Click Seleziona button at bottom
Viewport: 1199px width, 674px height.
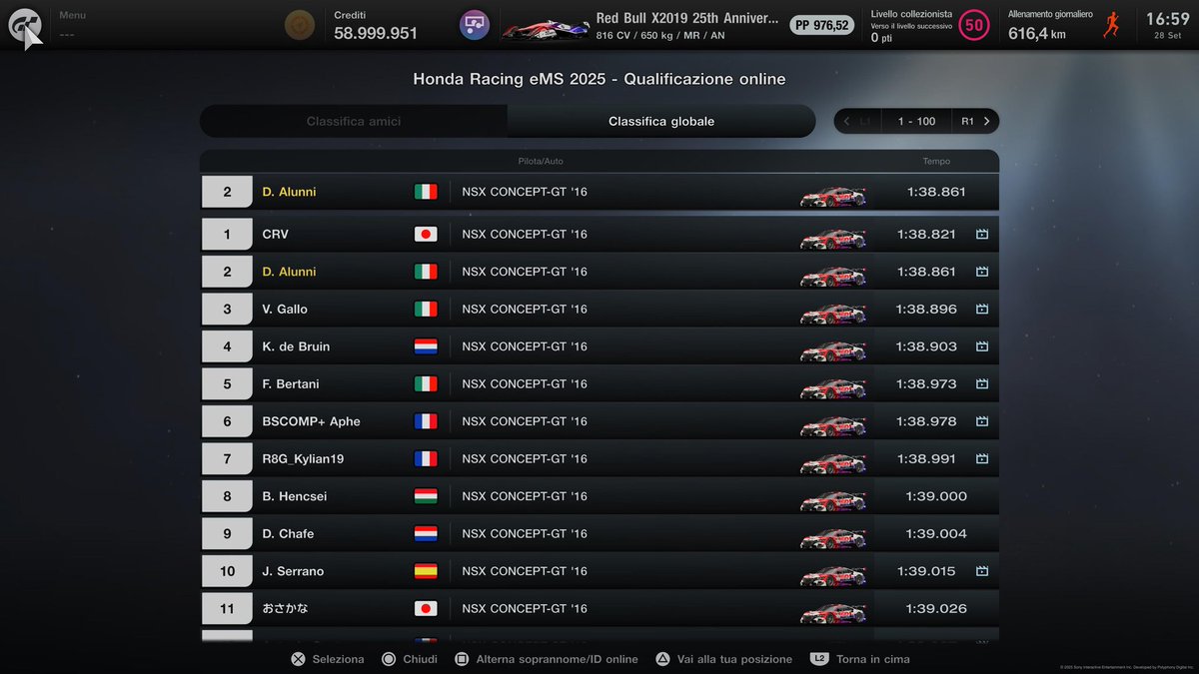click(x=328, y=659)
